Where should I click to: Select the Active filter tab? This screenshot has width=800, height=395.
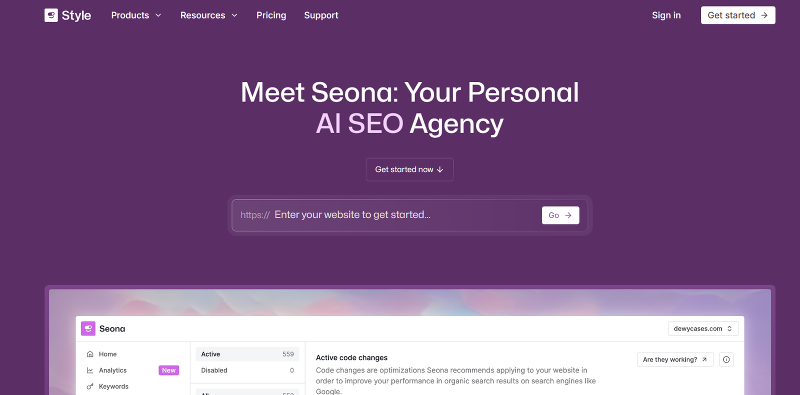[x=247, y=354]
